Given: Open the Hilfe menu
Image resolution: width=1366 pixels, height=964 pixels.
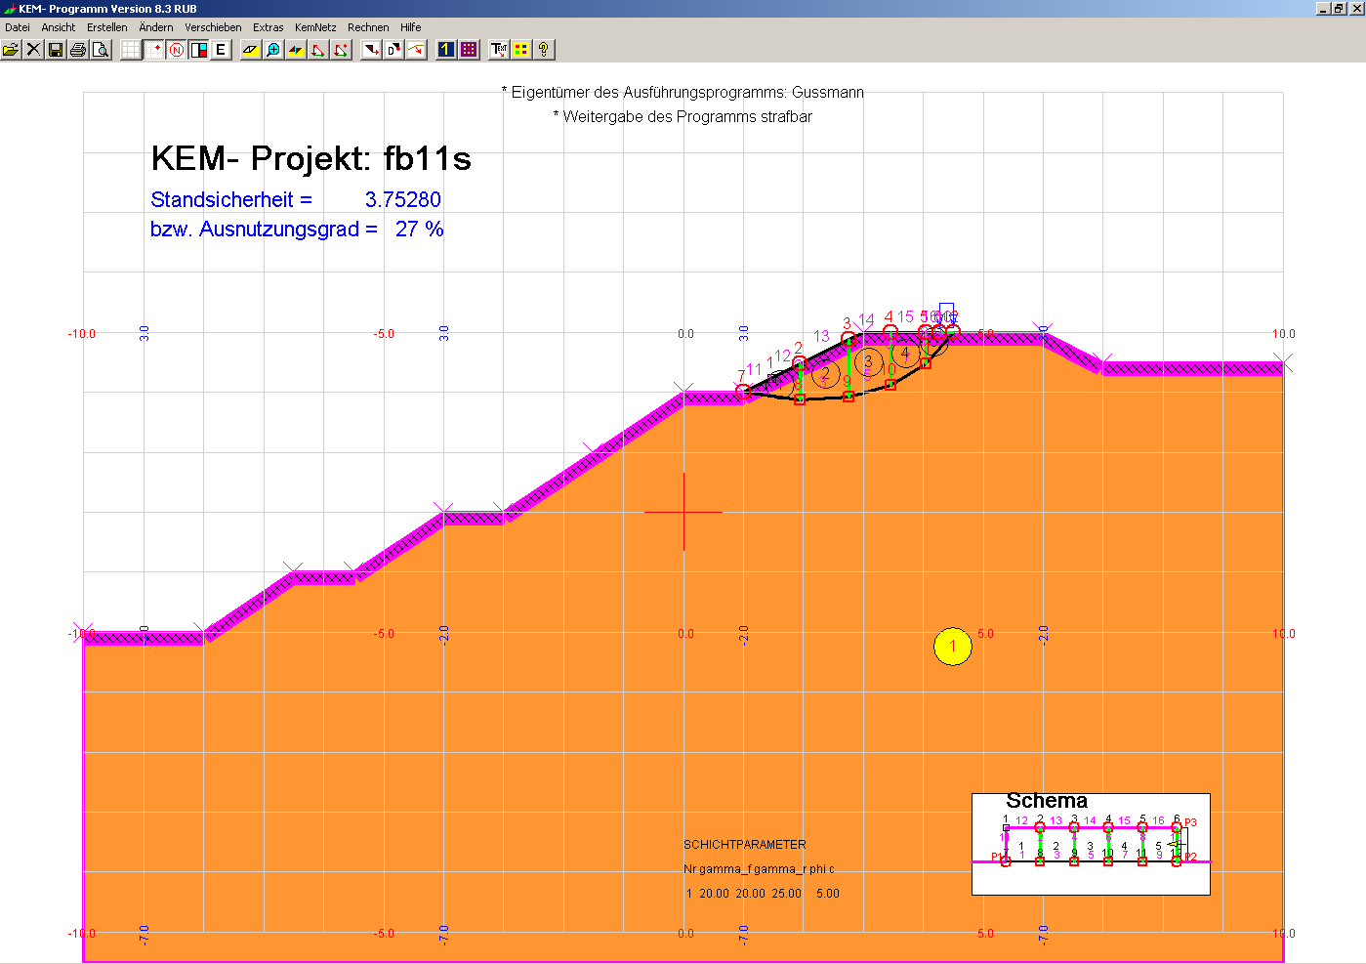Looking at the screenshot, I should [x=411, y=27].
